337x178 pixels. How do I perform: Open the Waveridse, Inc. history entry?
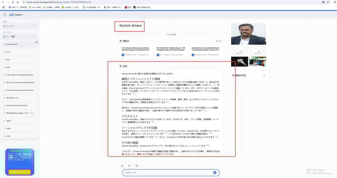(x=20, y=98)
